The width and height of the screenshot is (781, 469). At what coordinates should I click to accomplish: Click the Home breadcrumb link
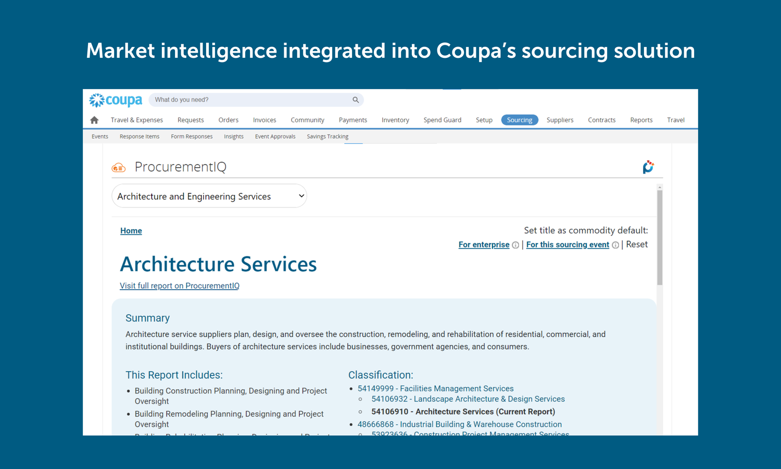131,231
